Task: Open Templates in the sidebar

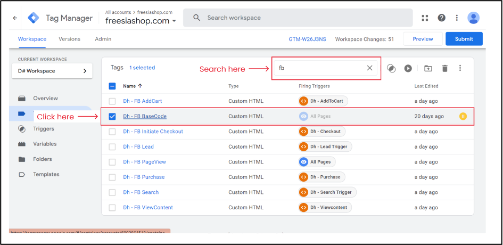Action: pyautogui.click(x=46, y=174)
